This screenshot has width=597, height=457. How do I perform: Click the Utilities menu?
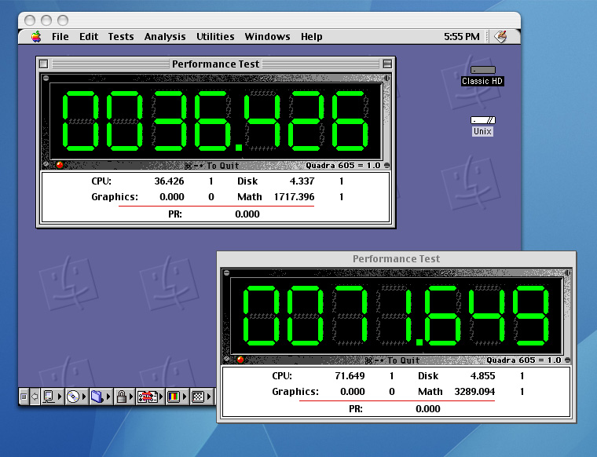coord(215,36)
